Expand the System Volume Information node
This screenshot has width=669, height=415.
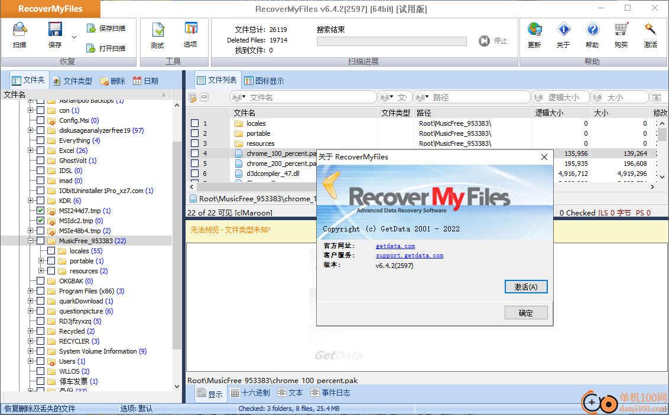coord(30,351)
